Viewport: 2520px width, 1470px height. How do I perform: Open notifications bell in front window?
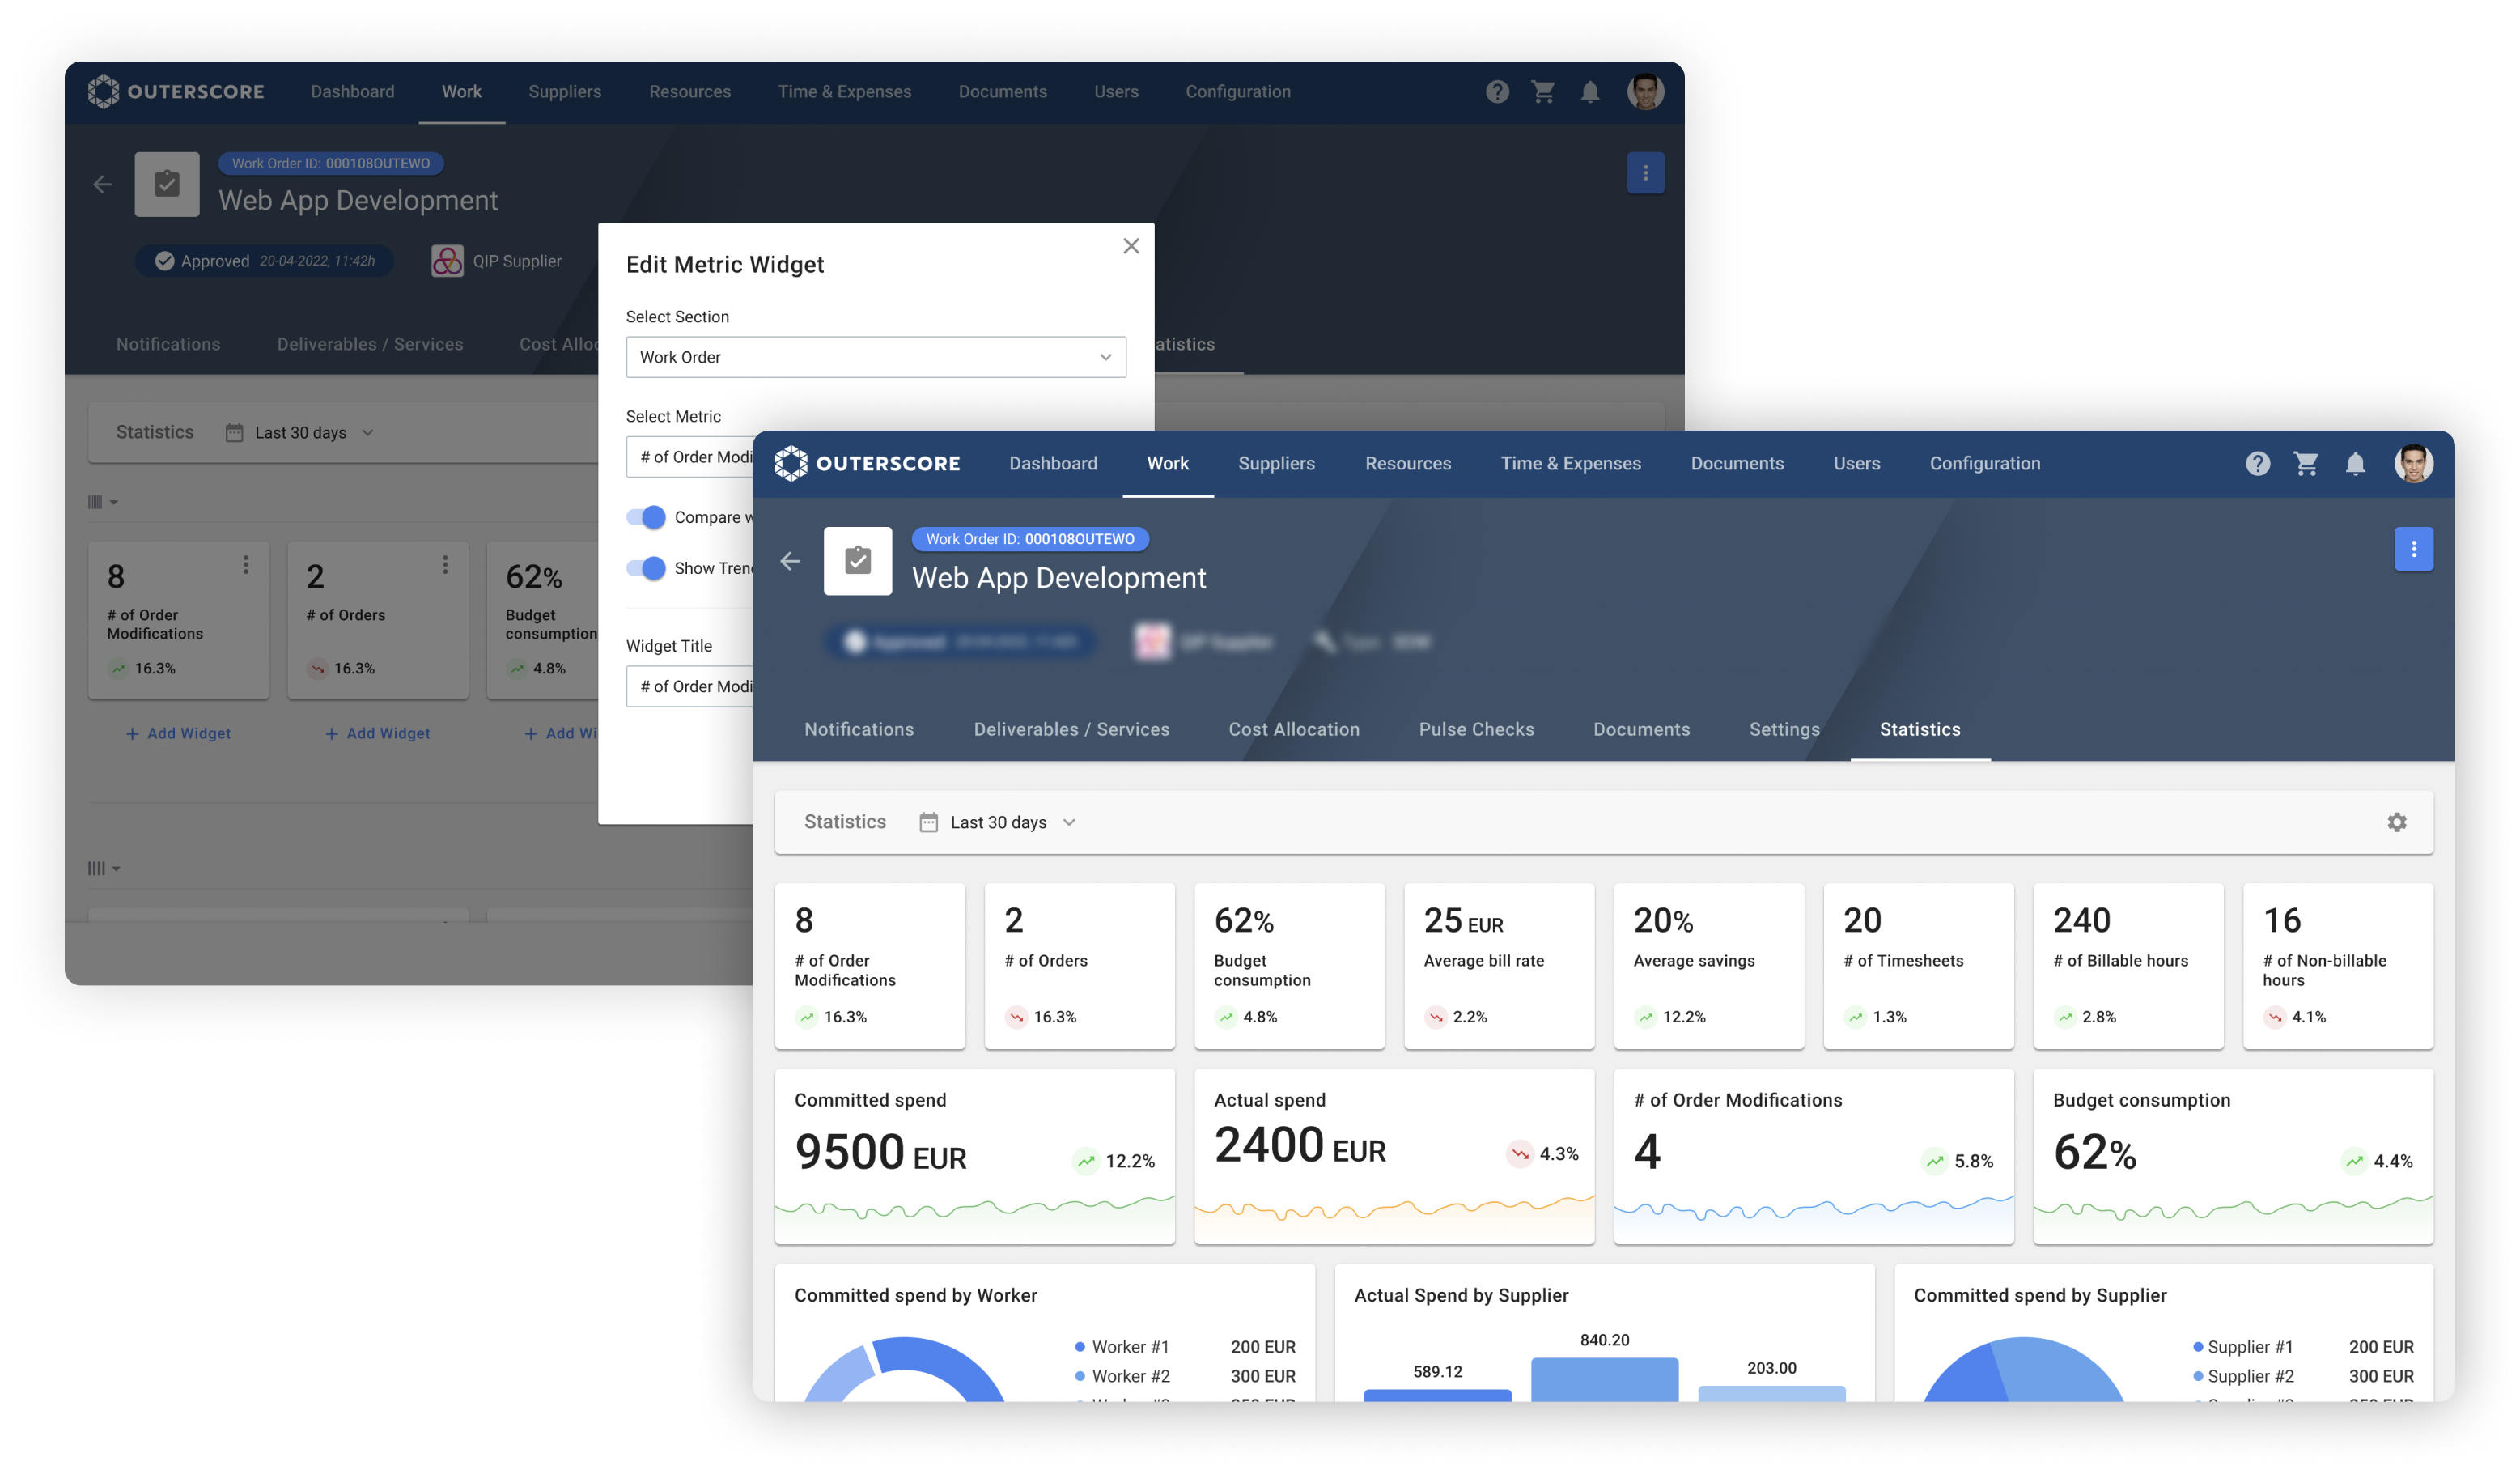click(x=2355, y=464)
